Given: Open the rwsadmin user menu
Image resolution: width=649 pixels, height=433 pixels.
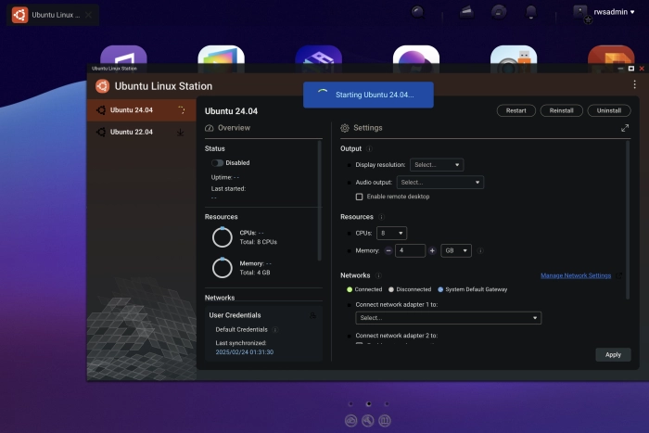Looking at the screenshot, I should click(x=614, y=12).
